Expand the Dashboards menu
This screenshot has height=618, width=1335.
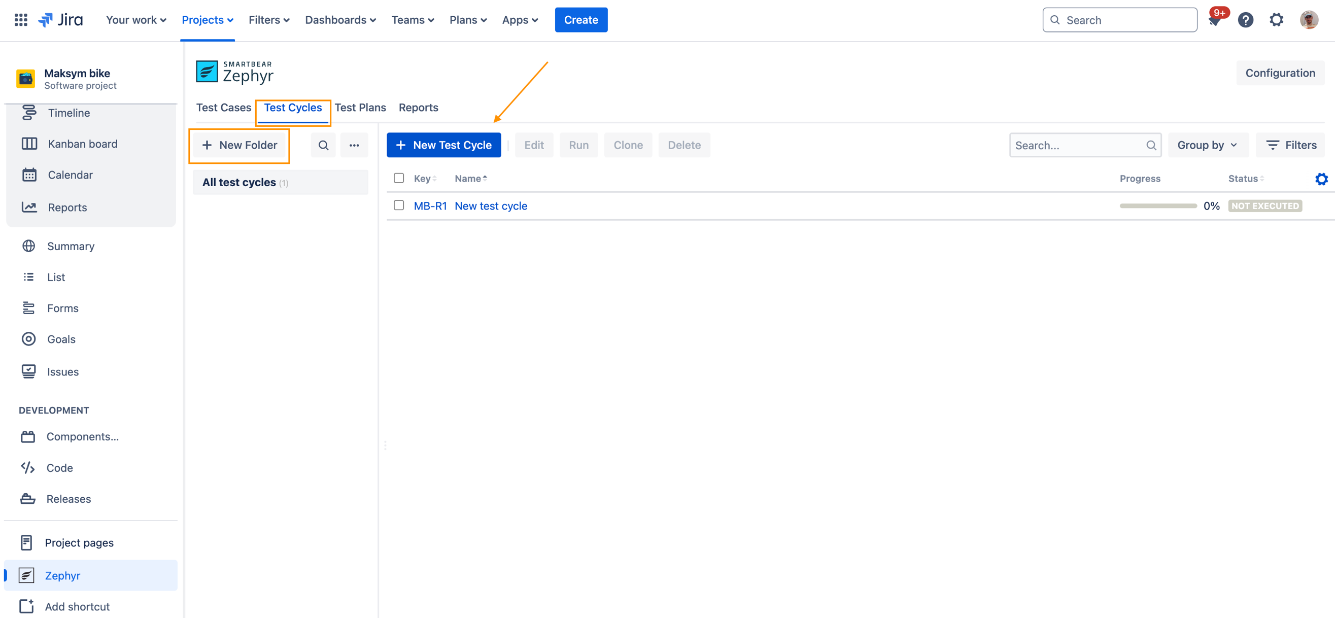click(340, 20)
